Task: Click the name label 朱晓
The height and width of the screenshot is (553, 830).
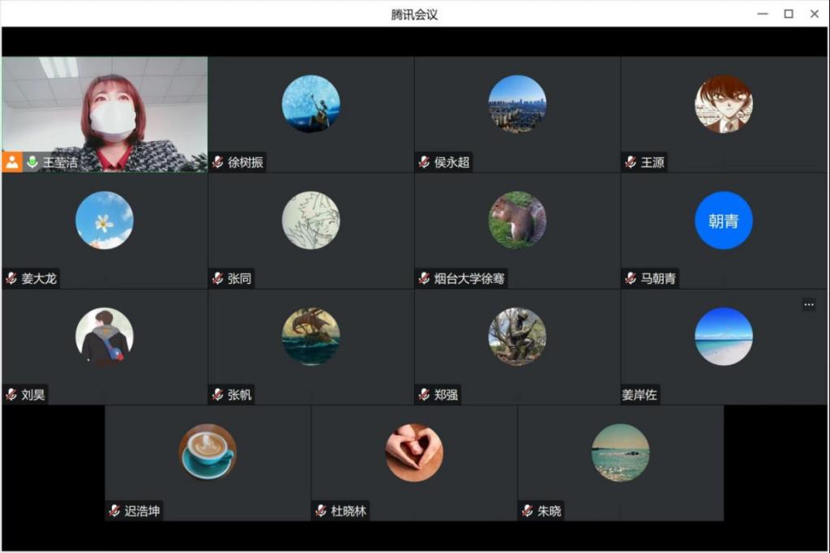Action: coord(549,512)
